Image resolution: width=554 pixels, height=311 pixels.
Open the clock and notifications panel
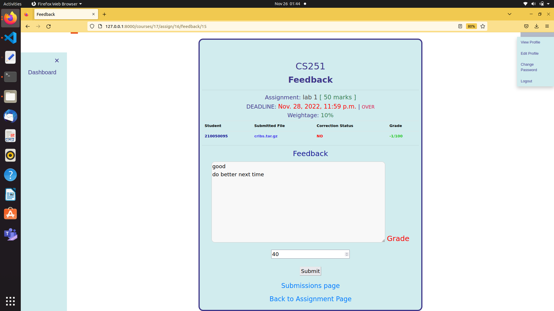(290, 4)
